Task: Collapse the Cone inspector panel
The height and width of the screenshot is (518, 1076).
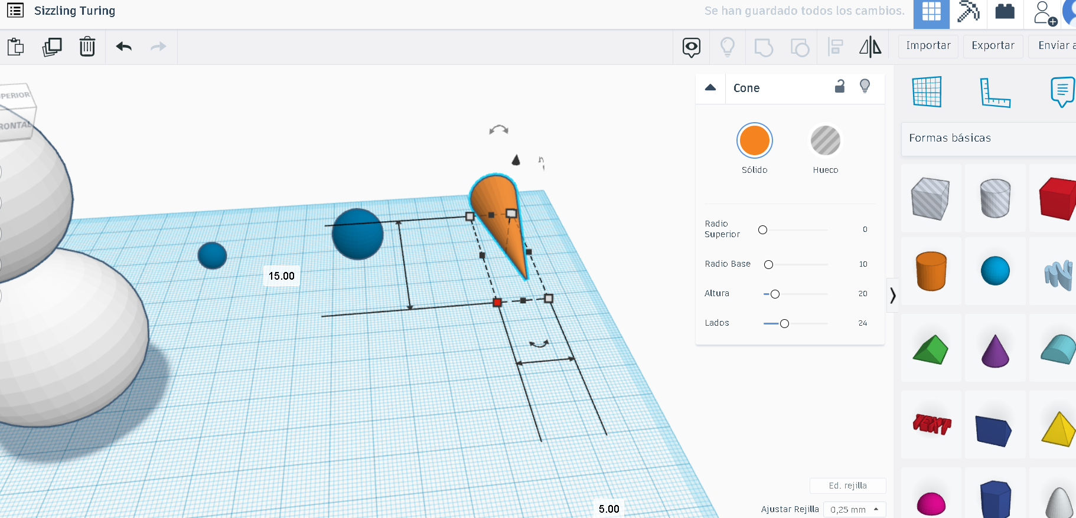Action: (710, 88)
